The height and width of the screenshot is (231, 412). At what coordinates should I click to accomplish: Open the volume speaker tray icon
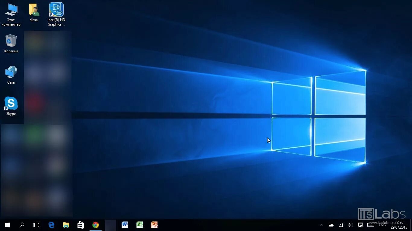350,225
